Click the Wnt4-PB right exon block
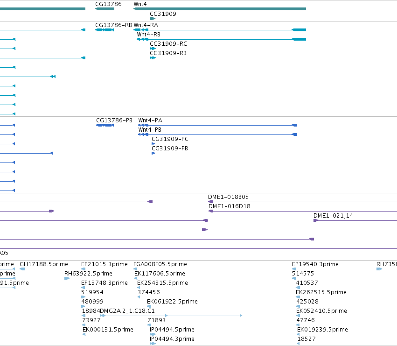 [294, 134]
